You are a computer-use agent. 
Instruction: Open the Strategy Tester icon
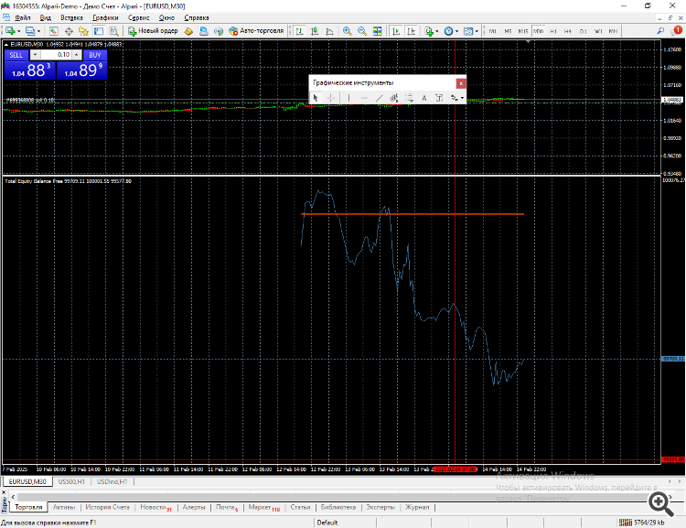113,31
